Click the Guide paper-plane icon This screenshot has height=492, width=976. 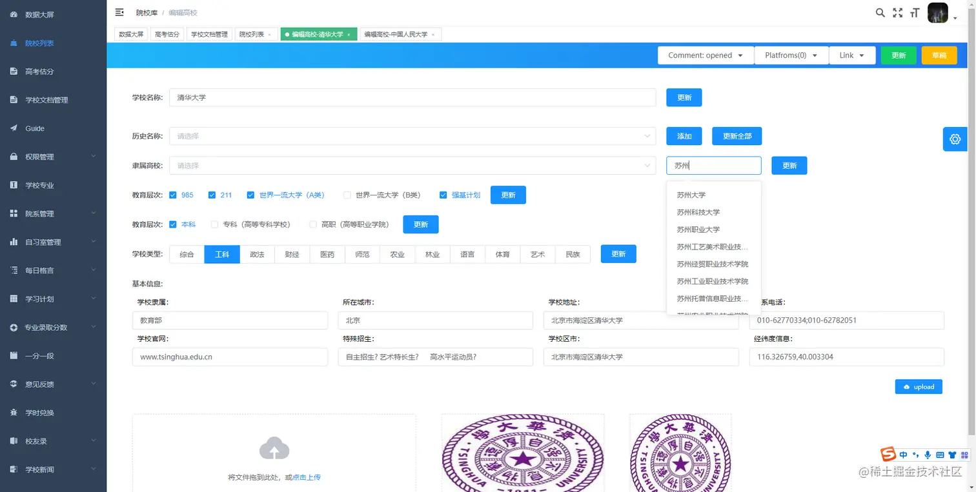(14, 128)
